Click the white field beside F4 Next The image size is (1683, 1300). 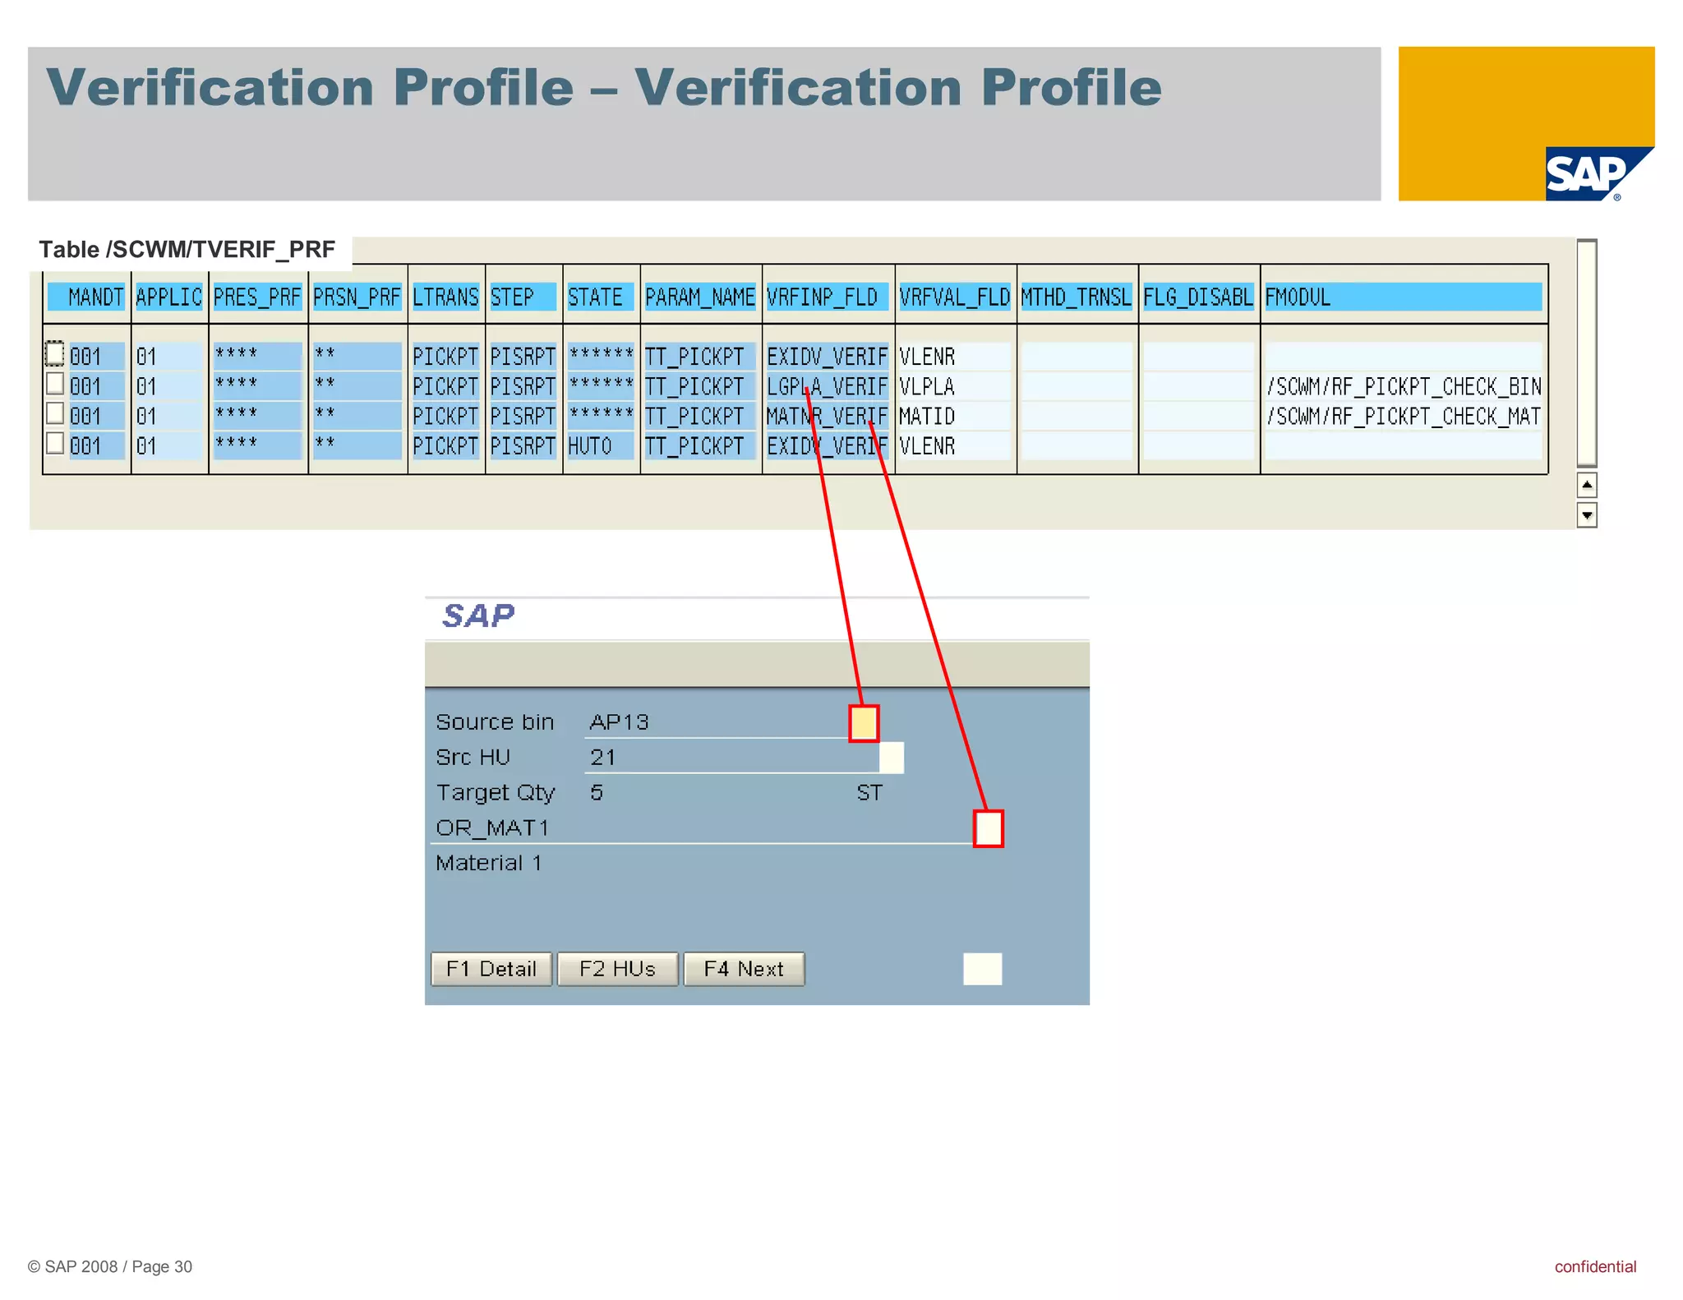982,969
